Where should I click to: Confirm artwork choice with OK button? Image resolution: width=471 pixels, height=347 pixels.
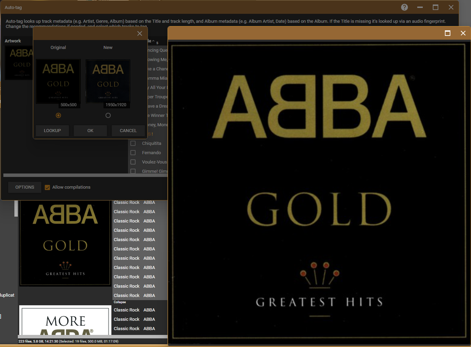(90, 131)
